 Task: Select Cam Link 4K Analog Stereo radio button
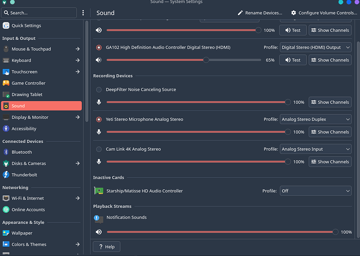[x=99, y=149]
